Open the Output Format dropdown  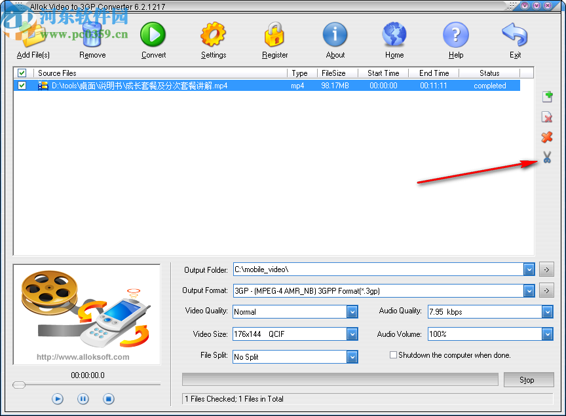click(x=529, y=290)
